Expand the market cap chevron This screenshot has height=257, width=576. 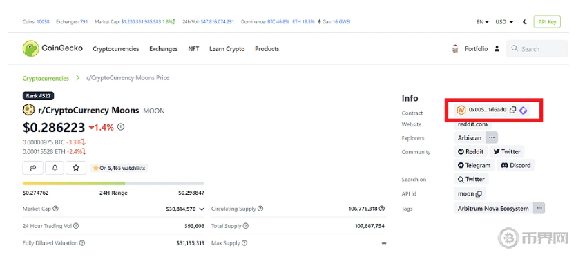pos(201,209)
